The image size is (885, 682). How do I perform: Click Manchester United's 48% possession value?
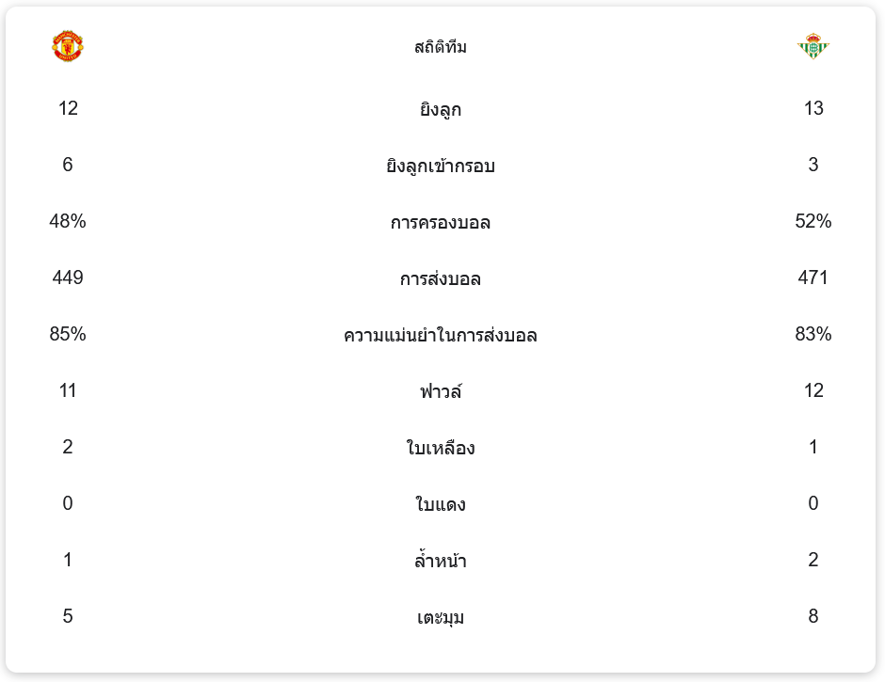pyautogui.click(x=68, y=221)
